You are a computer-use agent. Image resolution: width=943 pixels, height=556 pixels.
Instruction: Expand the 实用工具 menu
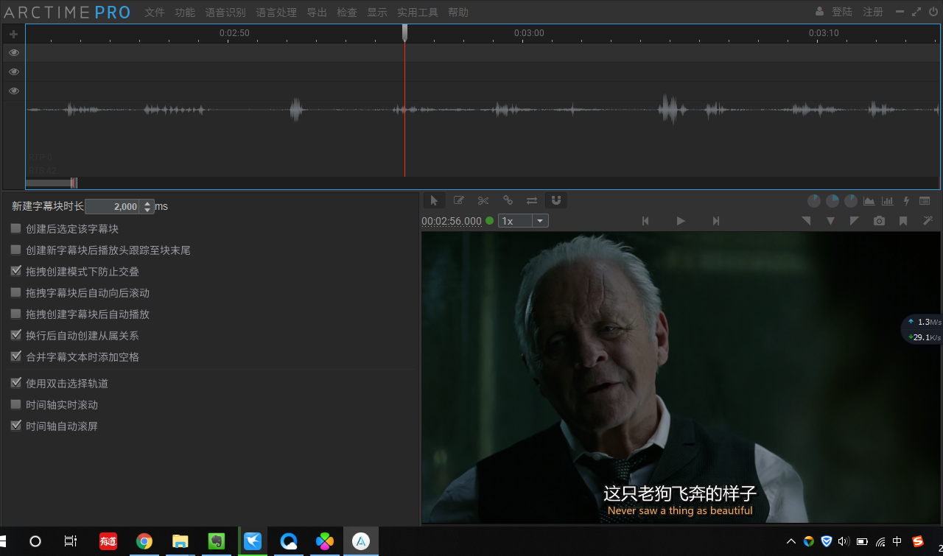(418, 13)
